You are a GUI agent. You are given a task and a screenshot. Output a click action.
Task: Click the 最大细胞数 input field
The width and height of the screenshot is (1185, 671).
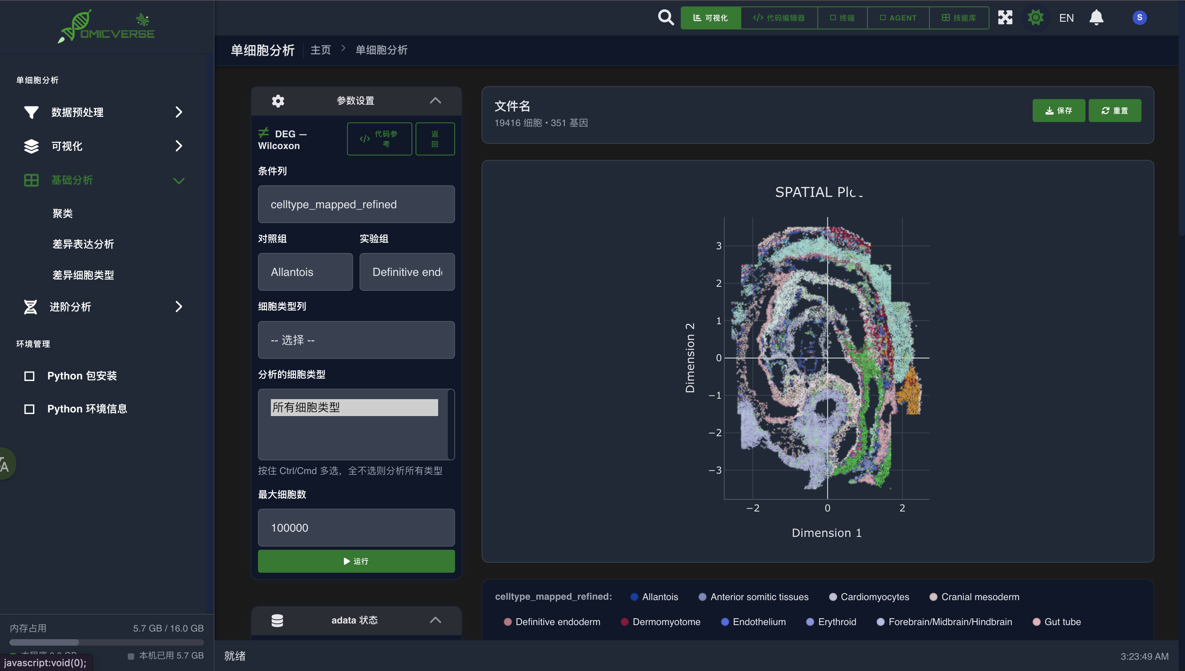coord(356,528)
